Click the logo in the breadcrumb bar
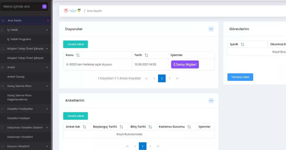 72,11
